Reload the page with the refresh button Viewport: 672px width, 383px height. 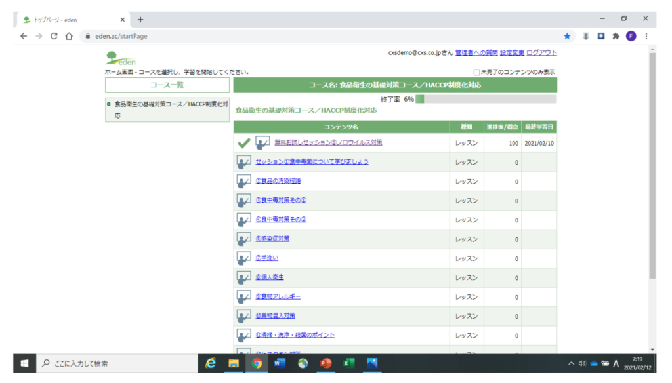54,36
